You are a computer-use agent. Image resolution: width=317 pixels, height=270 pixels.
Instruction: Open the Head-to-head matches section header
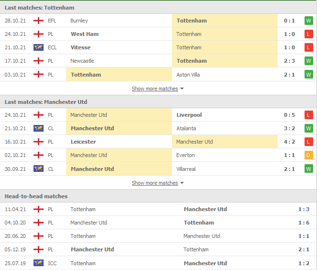coord(36,196)
